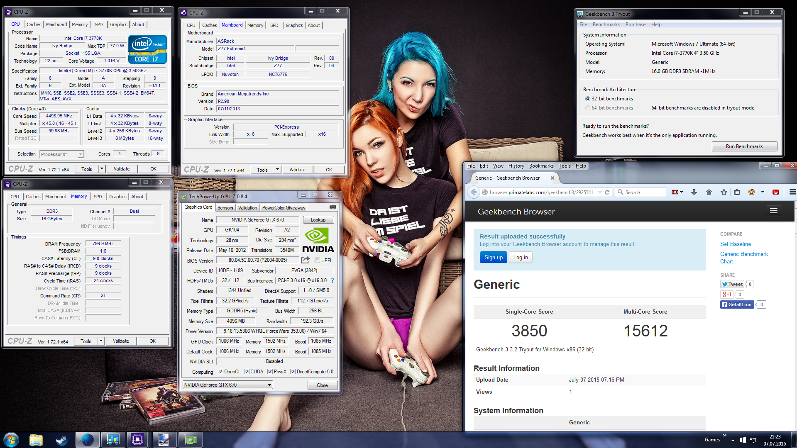This screenshot has width=797, height=448.
Task: Open the NVIDIA GeForce GTX 670 GPU selector
Action: click(227, 385)
